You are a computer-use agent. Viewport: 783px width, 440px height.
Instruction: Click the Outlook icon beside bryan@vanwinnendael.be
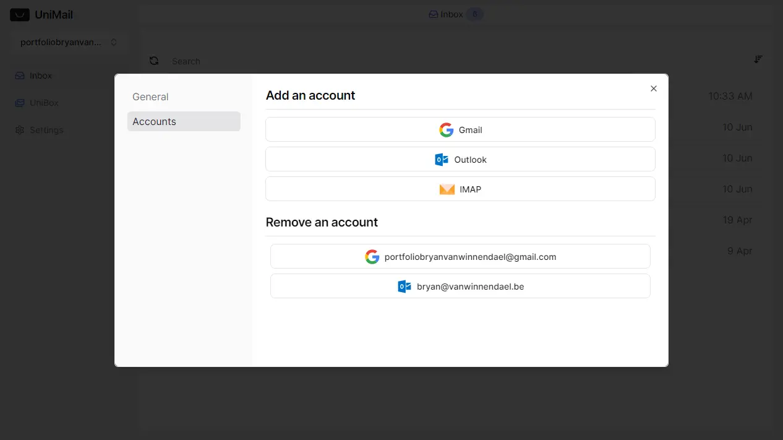click(x=404, y=287)
